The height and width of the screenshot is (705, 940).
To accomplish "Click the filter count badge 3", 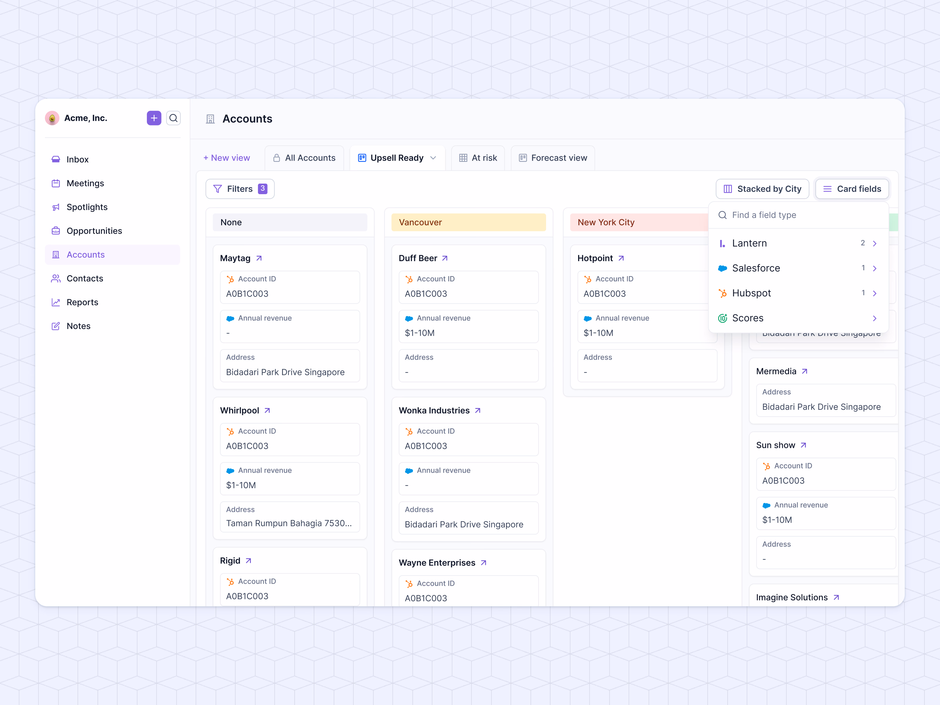I will 263,189.
